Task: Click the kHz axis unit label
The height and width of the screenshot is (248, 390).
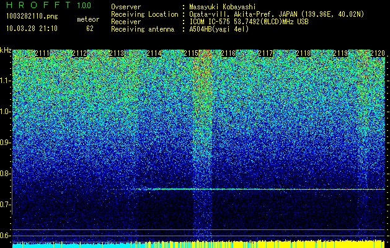Action: [x=6, y=50]
